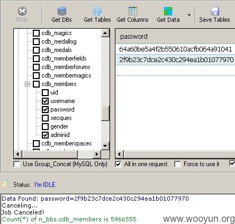Check the cdb_memberfields table checkbox
The height and width of the screenshot is (224, 235).
click(36, 58)
